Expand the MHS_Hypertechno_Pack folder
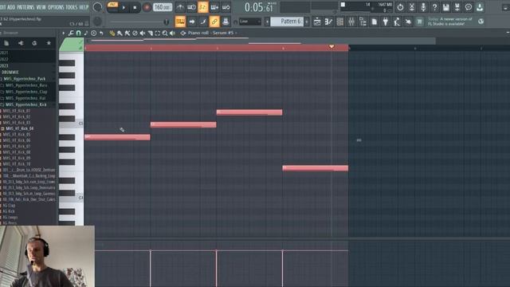This screenshot has height=287, width=510. 25,79
